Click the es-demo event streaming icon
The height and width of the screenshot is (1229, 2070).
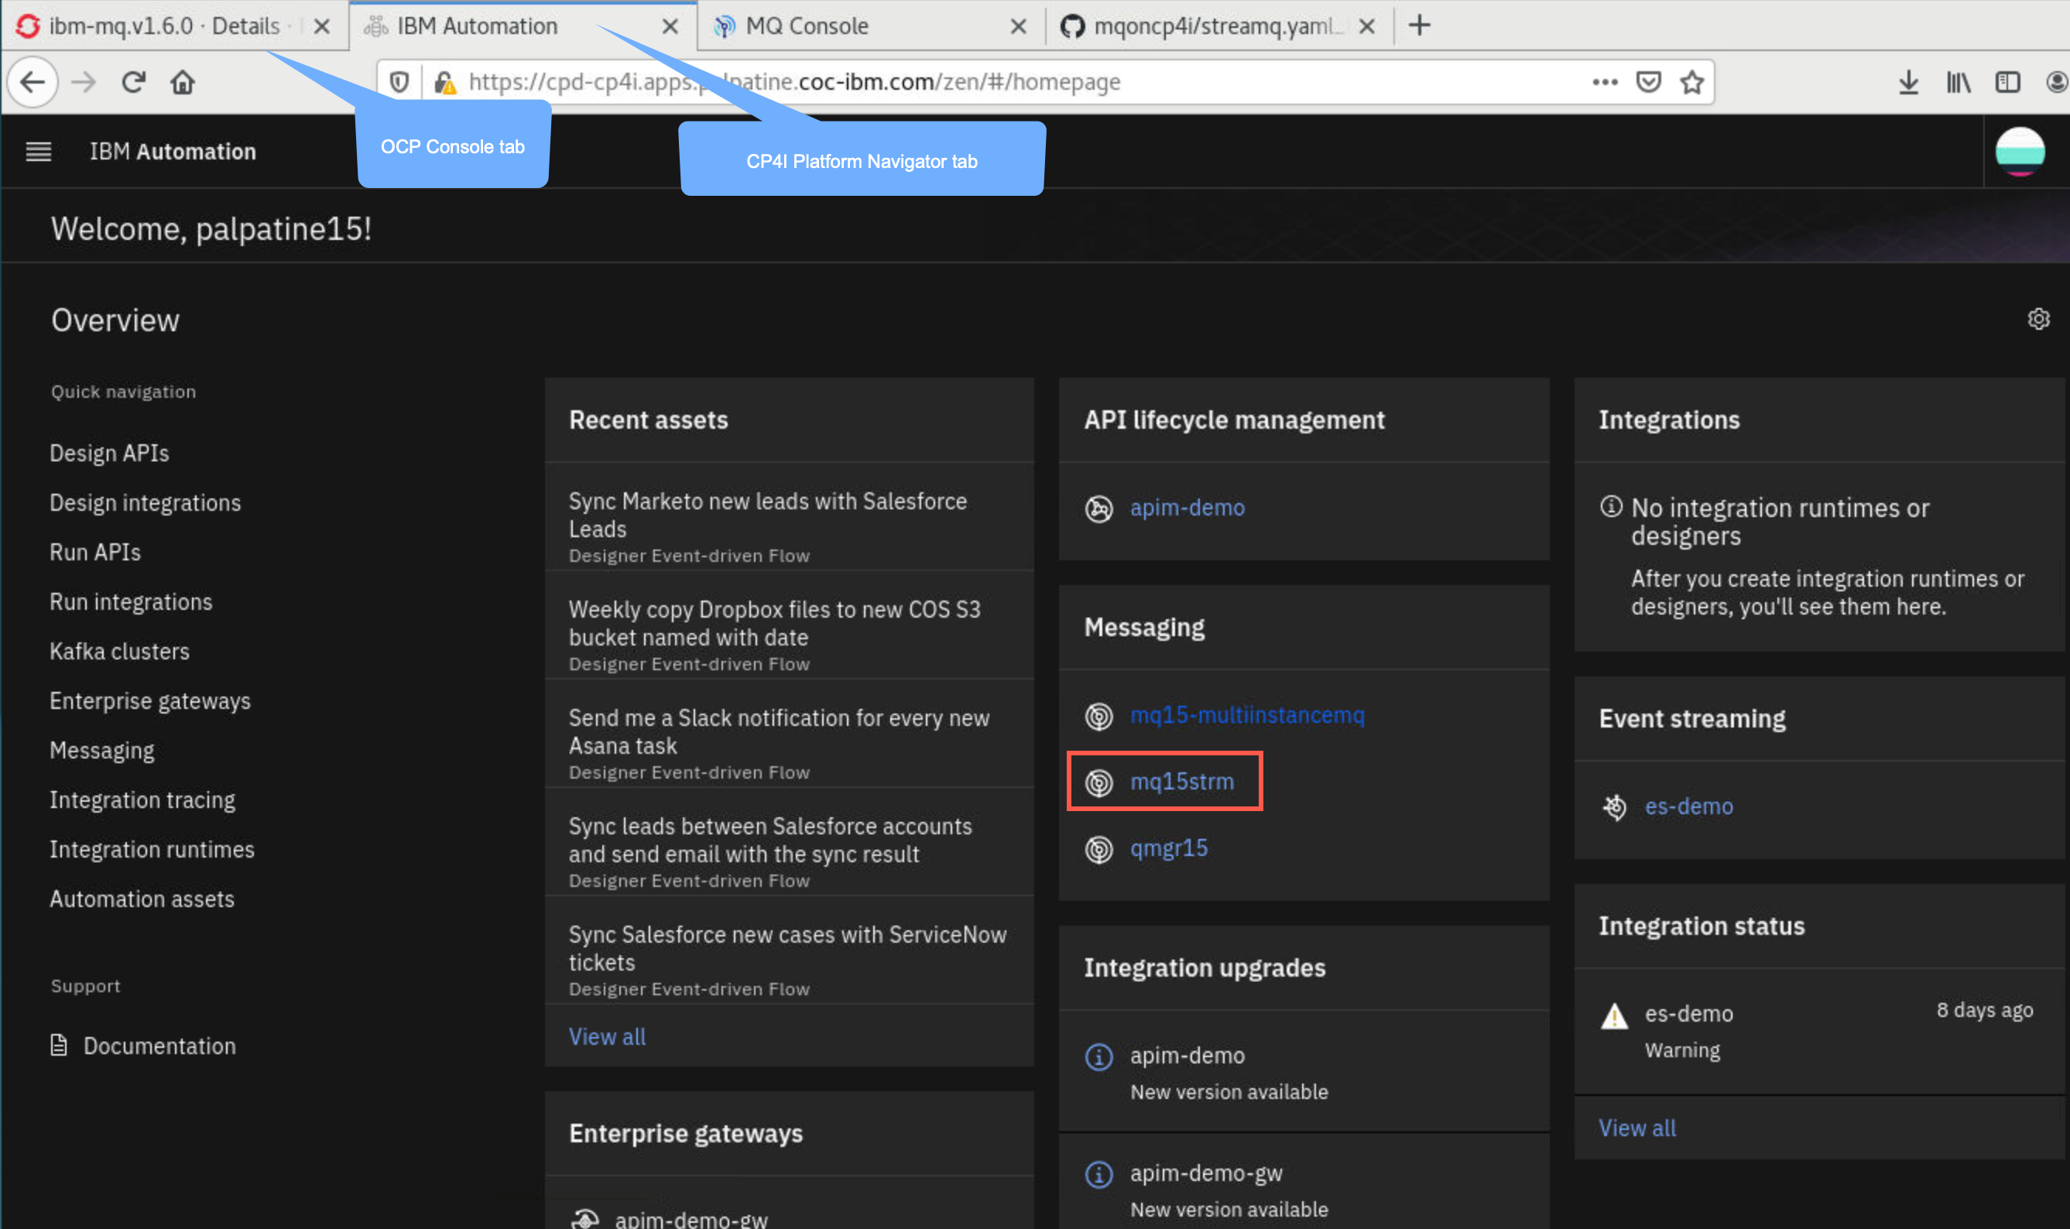click(x=1613, y=806)
